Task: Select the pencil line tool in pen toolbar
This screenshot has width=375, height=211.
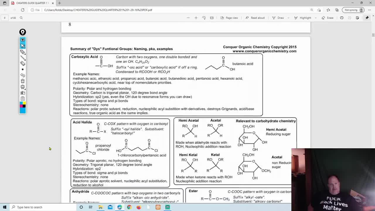Action: coord(23,58)
